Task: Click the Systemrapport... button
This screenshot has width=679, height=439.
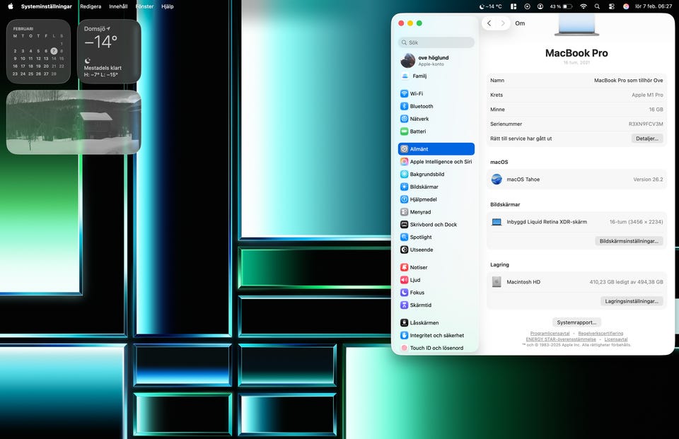Action: (576, 322)
